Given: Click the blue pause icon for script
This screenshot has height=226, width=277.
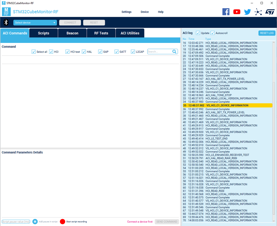Looking at the screenshot, I should pos(35,222).
